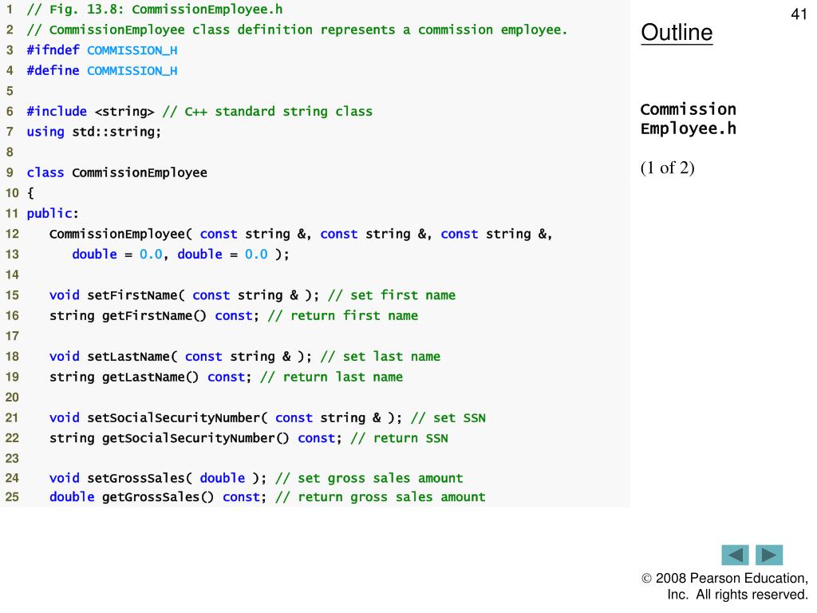The height and width of the screenshot is (613, 817).
Task: Click the Pearson Education copyright notice
Action: (x=724, y=586)
